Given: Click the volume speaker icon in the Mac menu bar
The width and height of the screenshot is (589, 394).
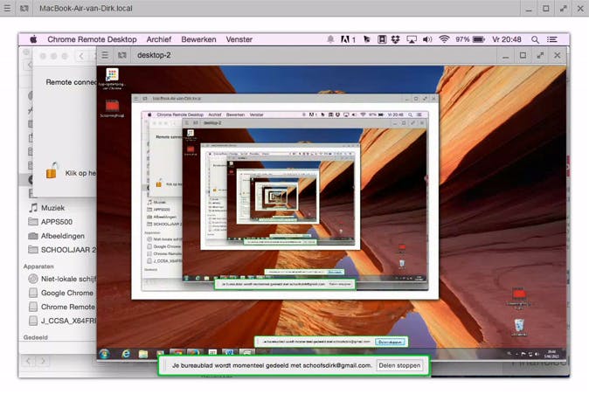Looking at the screenshot, I should pyautogui.click(x=427, y=39).
